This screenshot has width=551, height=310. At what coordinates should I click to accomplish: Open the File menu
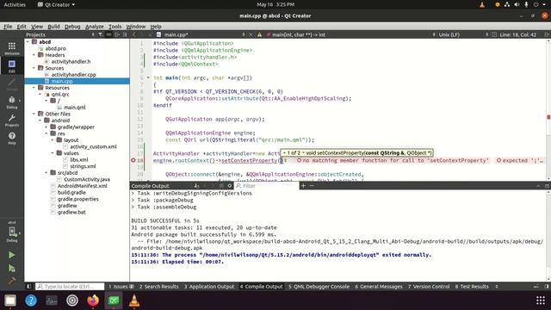8,27
